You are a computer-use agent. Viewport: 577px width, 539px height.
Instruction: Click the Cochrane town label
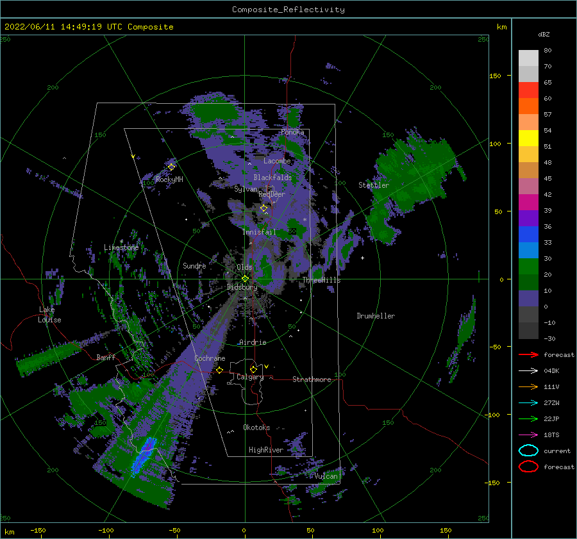(210, 358)
